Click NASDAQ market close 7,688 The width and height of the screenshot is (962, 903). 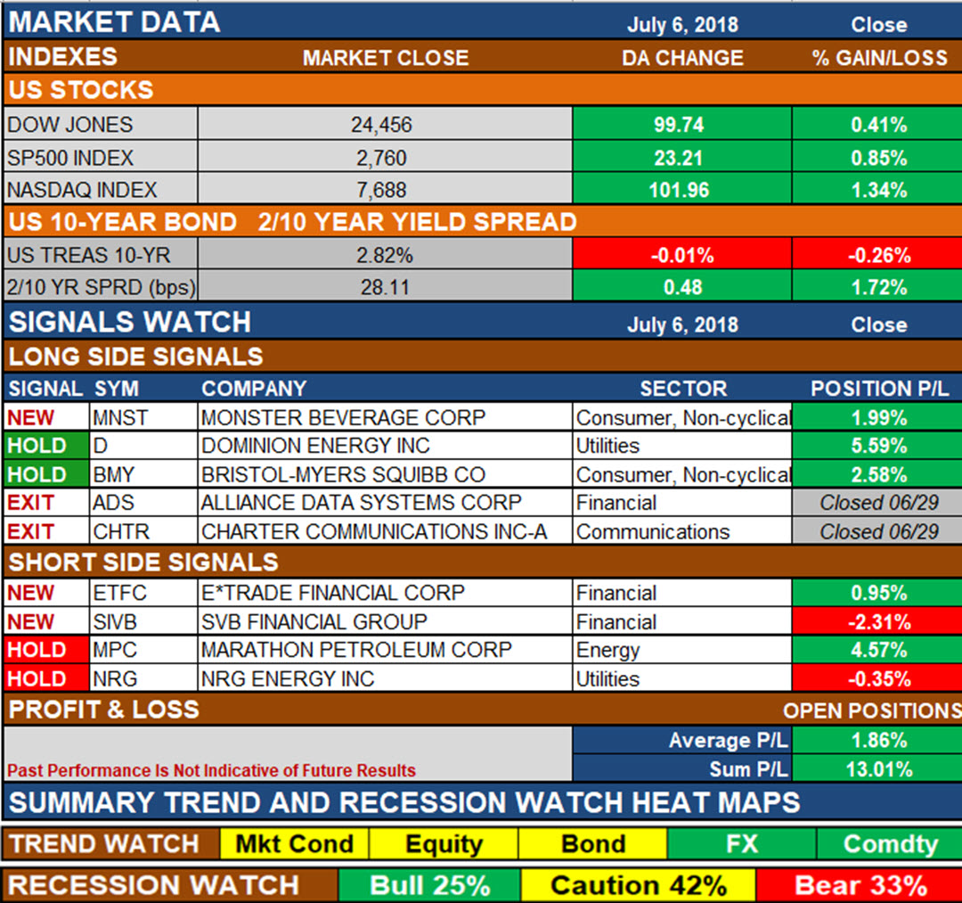coord(381,190)
